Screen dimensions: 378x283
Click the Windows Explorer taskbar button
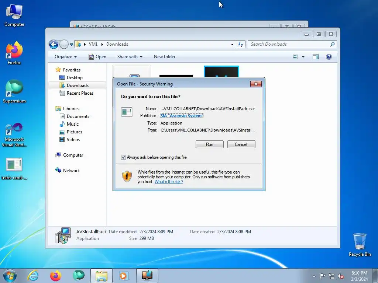pos(102,276)
